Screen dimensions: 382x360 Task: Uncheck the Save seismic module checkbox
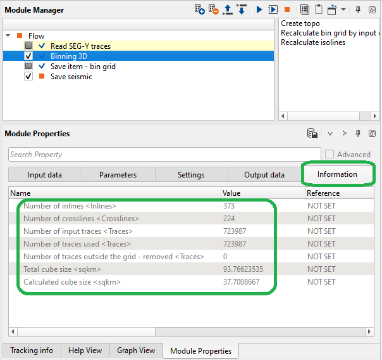(28, 77)
